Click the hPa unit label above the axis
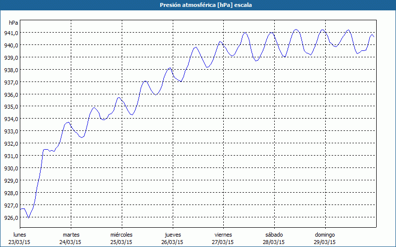Screen dimensions: 396x247 pos(13,23)
